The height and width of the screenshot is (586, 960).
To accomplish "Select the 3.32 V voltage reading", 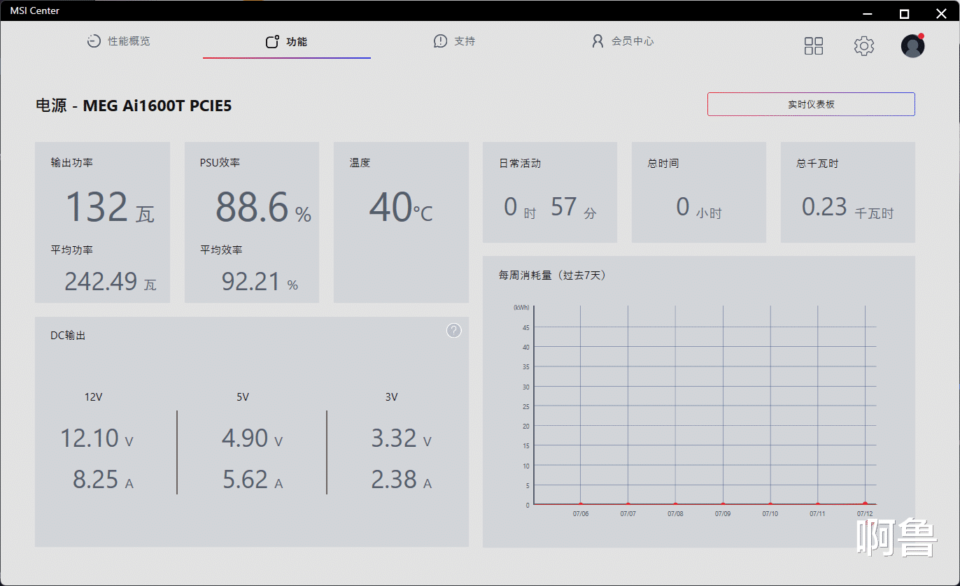I will tap(402, 438).
